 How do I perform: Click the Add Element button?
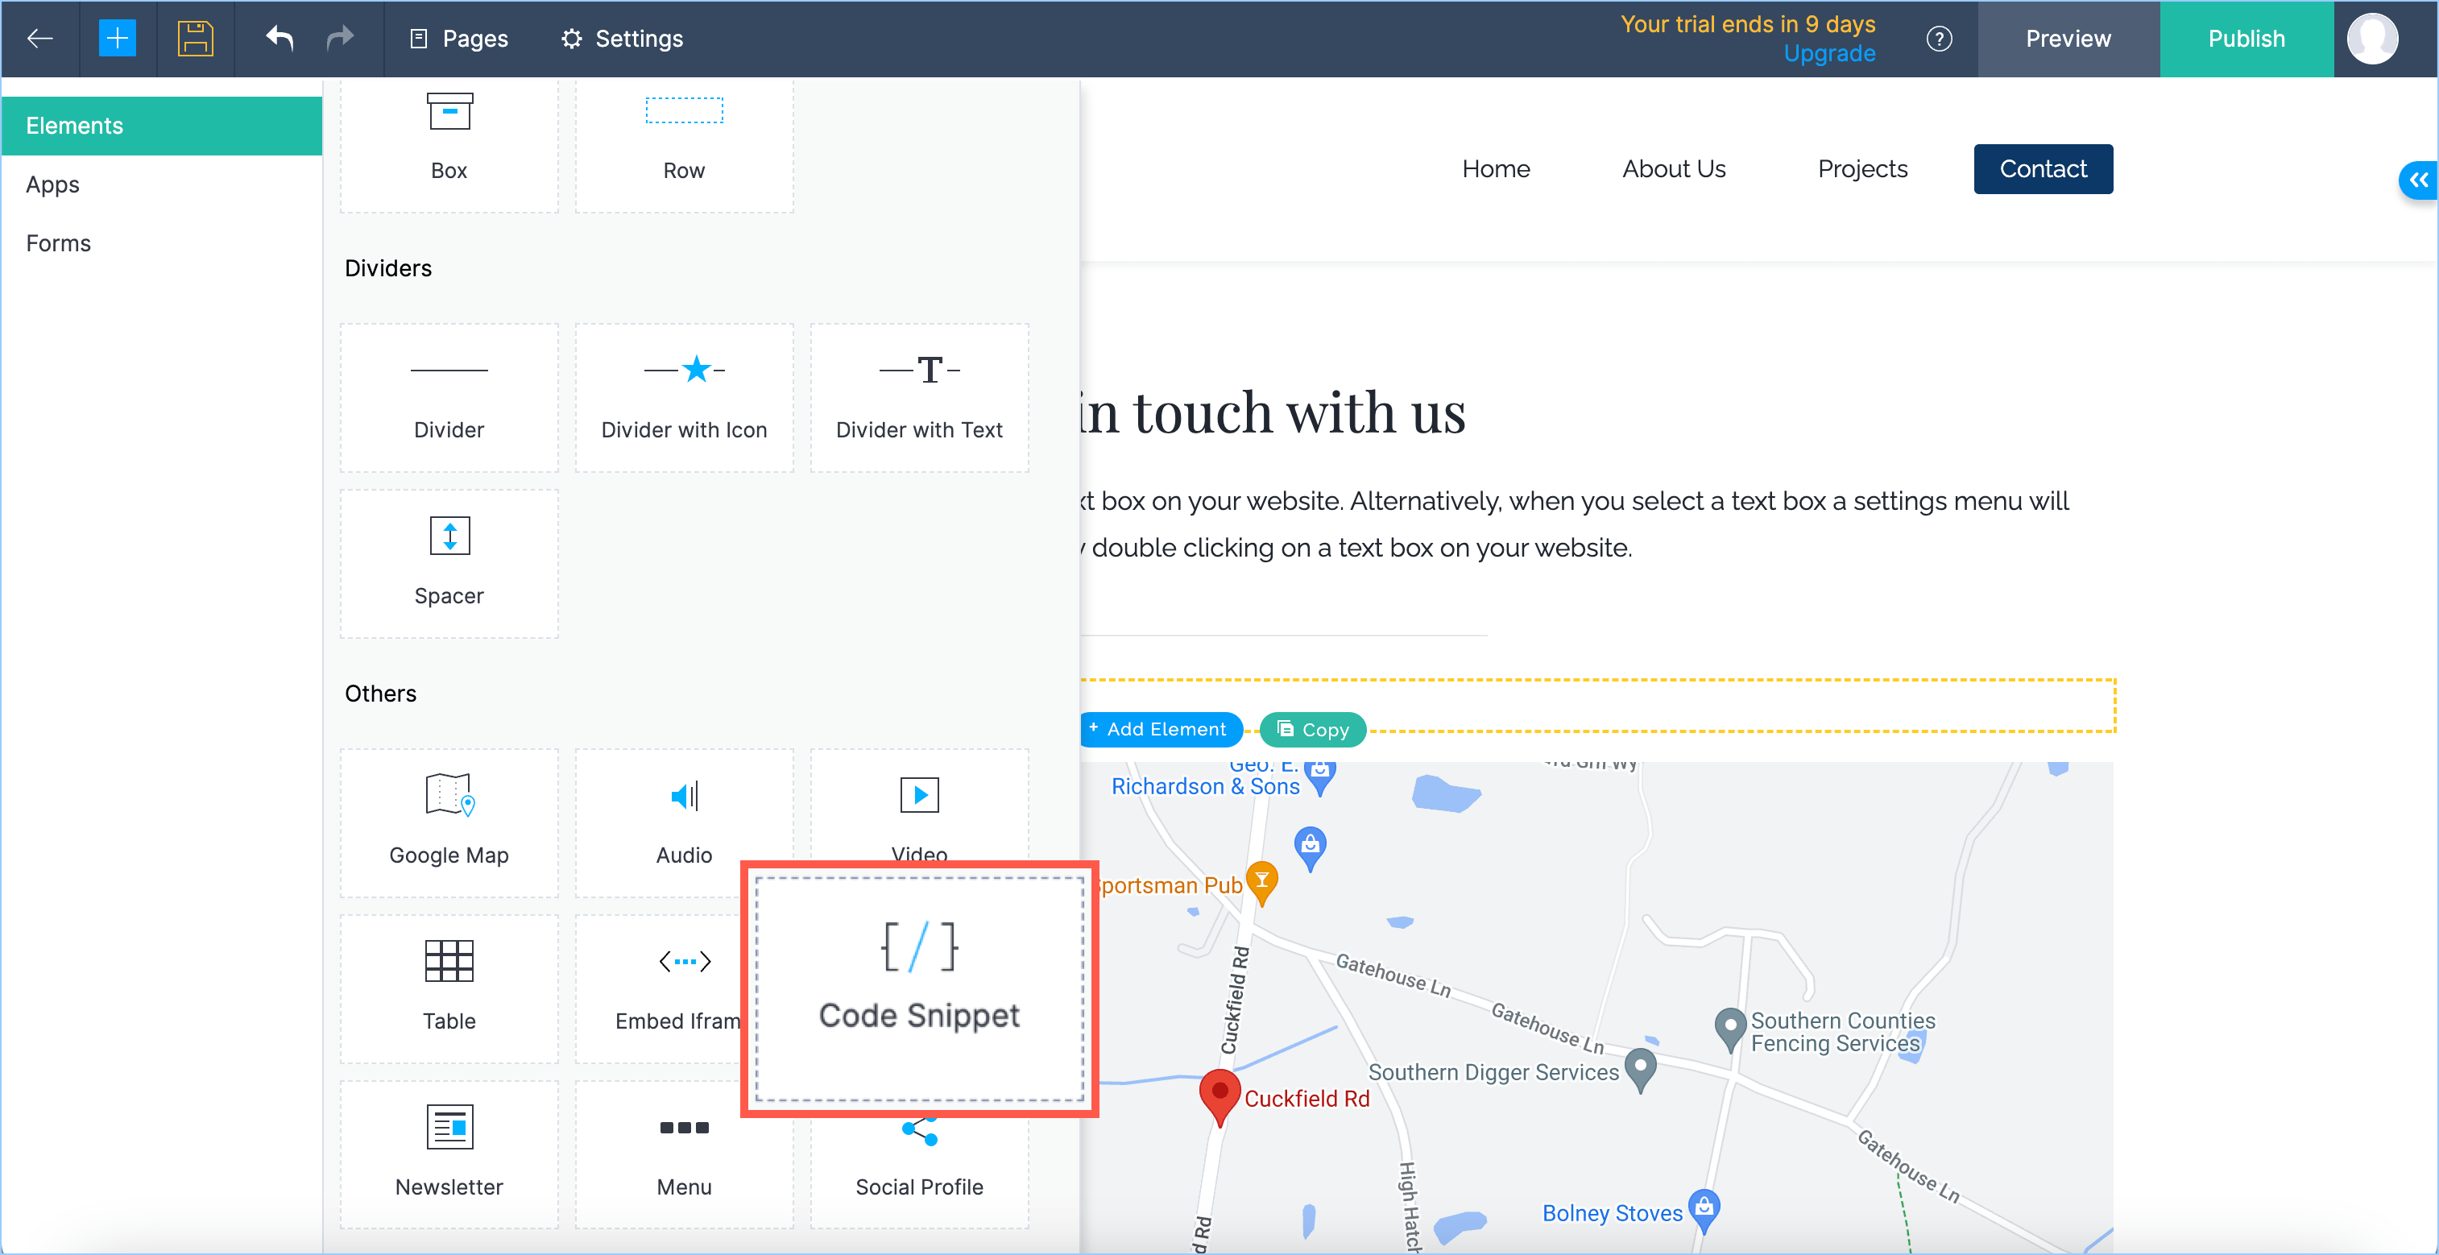click(x=1159, y=728)
